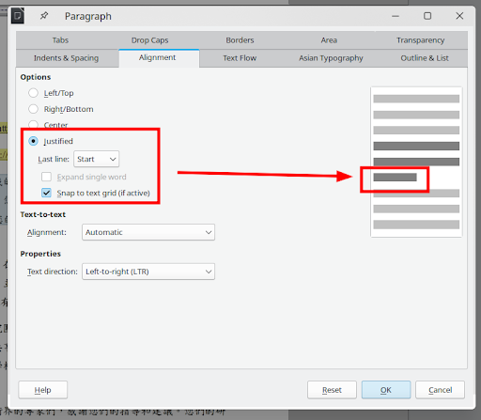Open the Last line dropdown showing Start
This screenshot has height=420, width=481.
pos(97,159)
